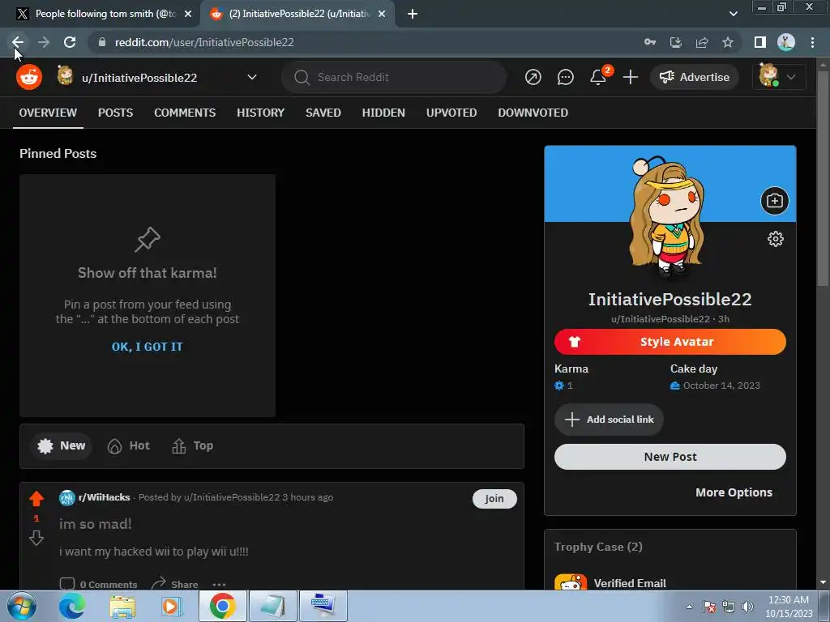Viewport: 830px width, 622px height.
Task: Open the three-dot menu on the post
Action: (219, 585)
